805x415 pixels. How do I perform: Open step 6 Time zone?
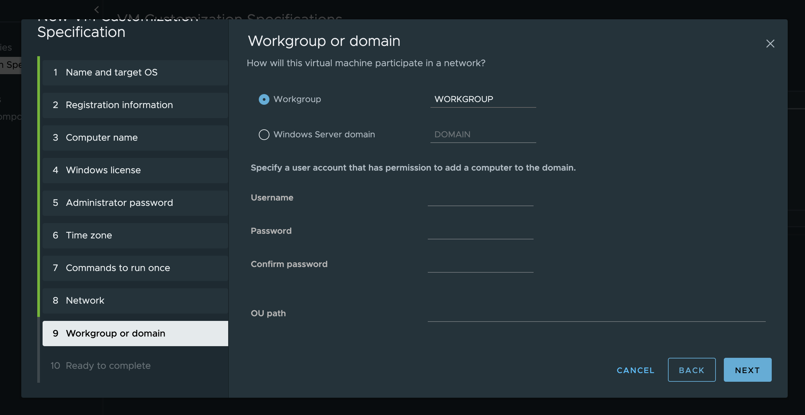point(135,235)
